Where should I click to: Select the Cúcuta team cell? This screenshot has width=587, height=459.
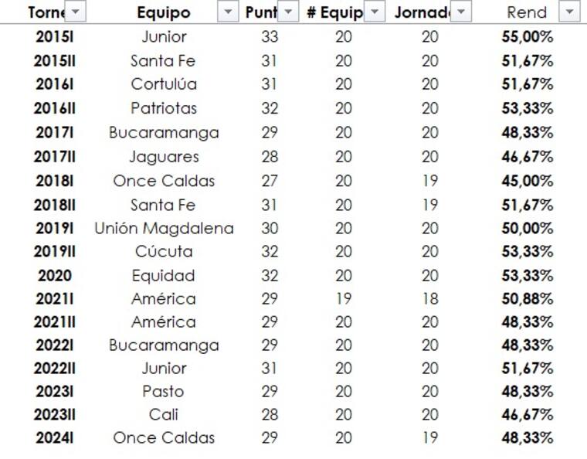pyautogui.click(x=164, y=251)
